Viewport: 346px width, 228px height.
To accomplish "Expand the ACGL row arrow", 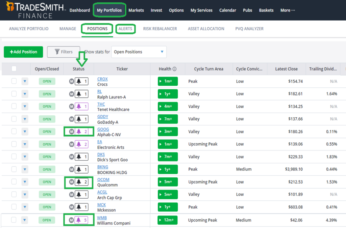I will (x=25, y=194).
